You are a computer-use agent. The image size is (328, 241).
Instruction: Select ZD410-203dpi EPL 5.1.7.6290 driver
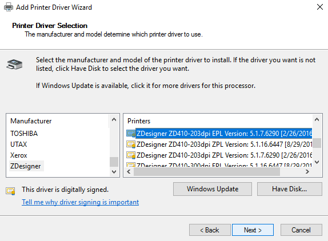224,134
